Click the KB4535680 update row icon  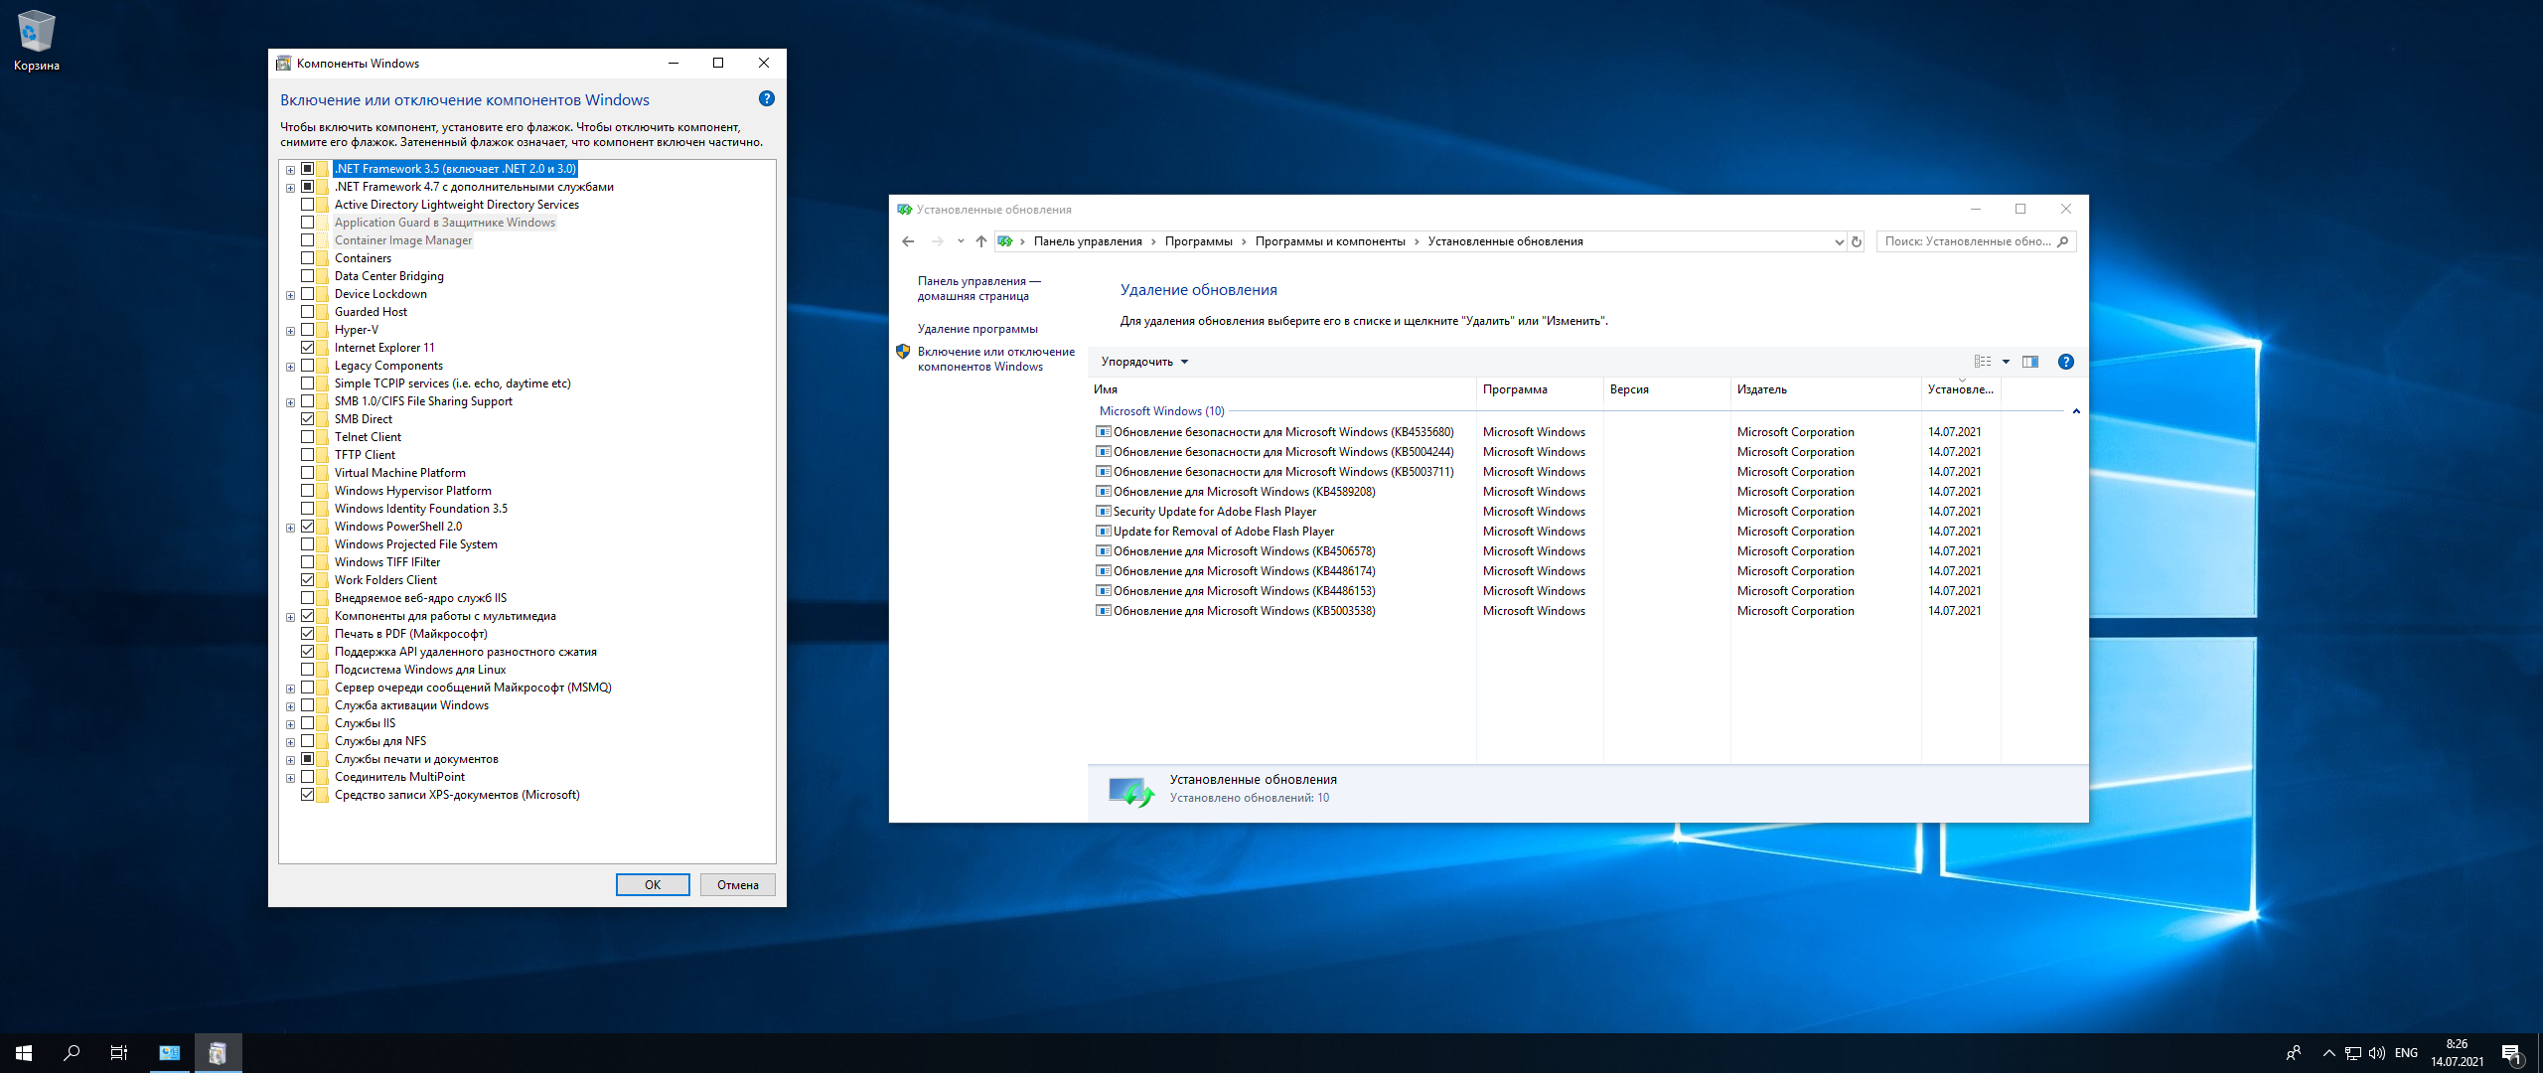[x=1103, y=432]
